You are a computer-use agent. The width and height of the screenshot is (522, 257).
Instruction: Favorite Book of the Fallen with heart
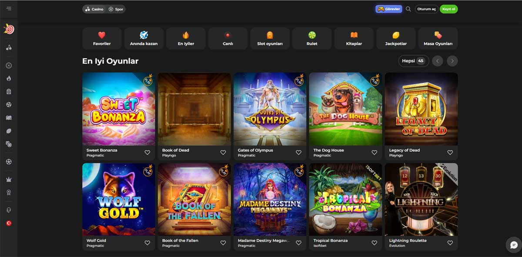[x=223, y=243]
